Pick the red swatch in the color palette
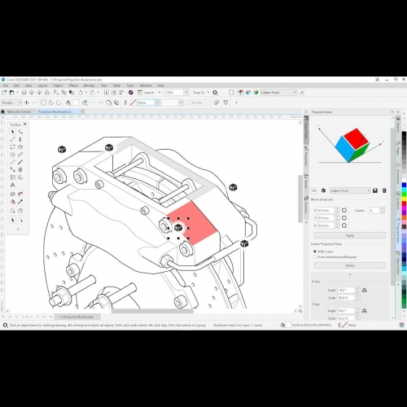407x407 pixels. [x=404, y=203]
